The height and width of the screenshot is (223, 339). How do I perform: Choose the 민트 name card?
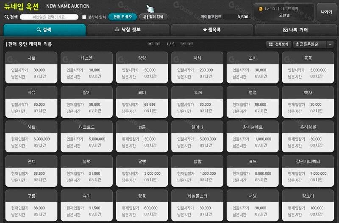tap(31, 171)
